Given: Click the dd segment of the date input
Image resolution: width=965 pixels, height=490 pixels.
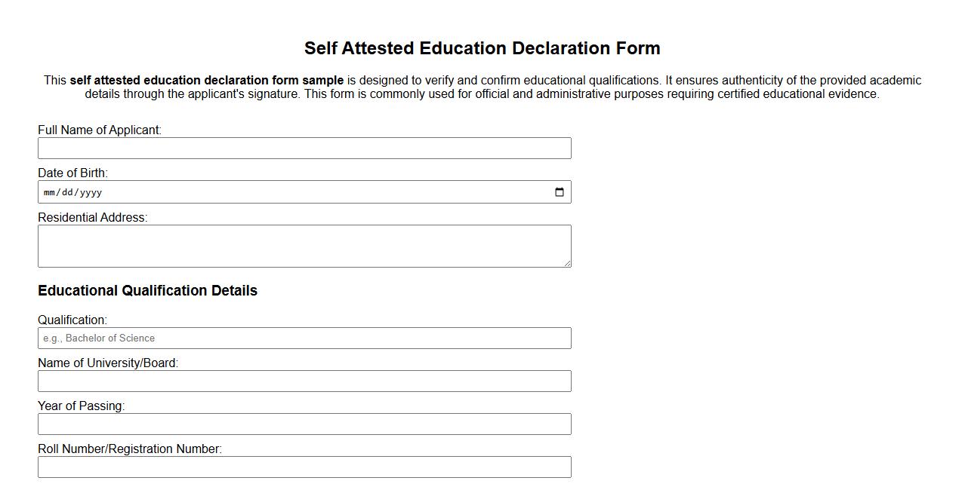Looking at the screenshot, I should pyautogui.click(x=68, y=191).
